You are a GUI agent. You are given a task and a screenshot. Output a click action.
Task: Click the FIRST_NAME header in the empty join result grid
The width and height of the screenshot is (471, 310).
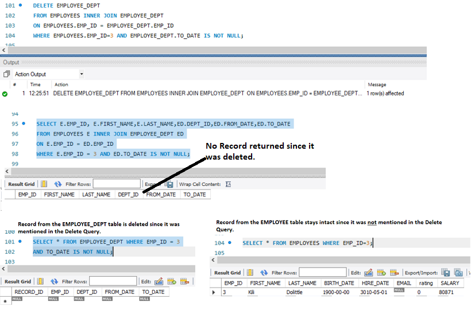click(59, 195)
